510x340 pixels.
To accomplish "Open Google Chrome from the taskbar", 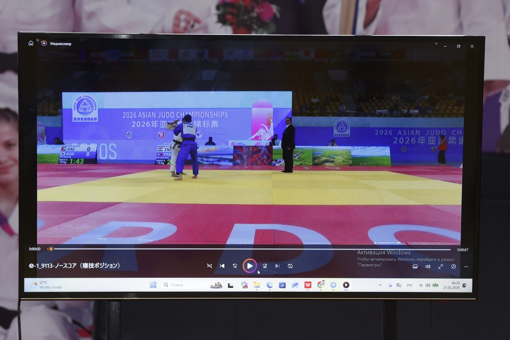I will (x=321, y=285).
